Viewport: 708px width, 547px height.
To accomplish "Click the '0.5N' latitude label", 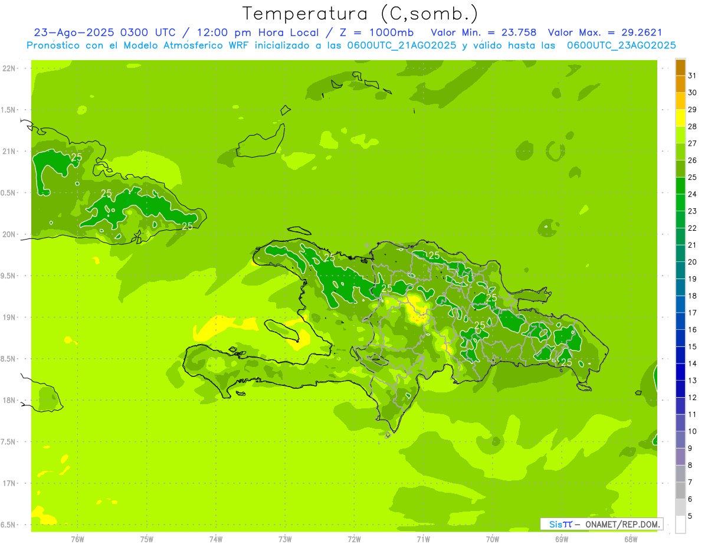I will (8, 193).
